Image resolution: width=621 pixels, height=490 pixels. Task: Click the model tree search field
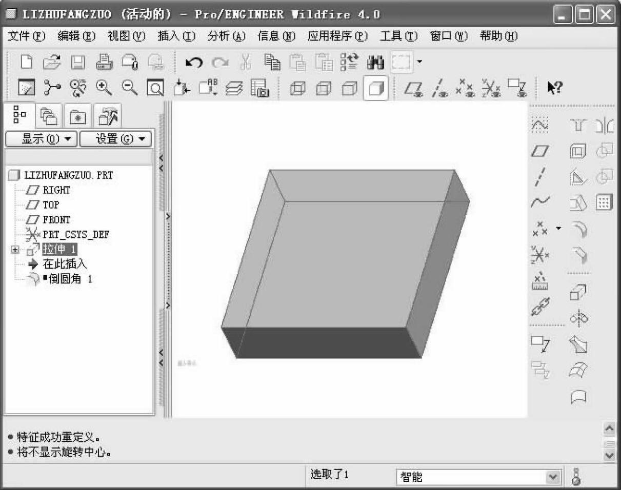(78, 157)
